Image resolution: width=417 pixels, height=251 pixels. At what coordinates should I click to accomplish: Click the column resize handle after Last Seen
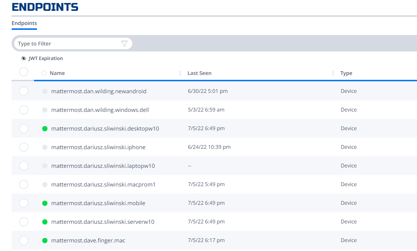coord(333,73)
